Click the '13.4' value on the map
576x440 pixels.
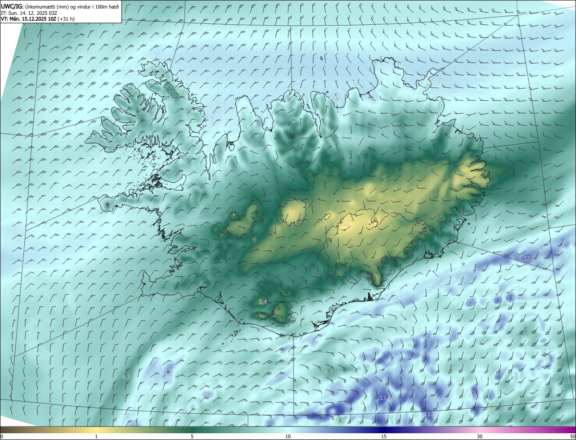(x=385, y=398)
